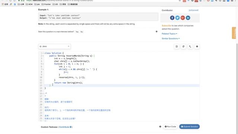Image resolution: width=238 pixels, height=134 pixels.
Task: Open the language dropdown showing Java
Action: pos(55,47)
